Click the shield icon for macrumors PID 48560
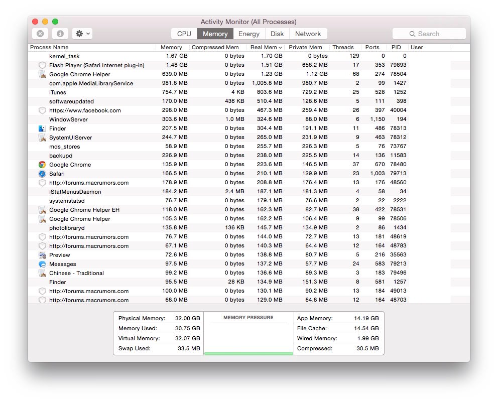The width and height of the screenshot is (498, 402). coord(42,183)
